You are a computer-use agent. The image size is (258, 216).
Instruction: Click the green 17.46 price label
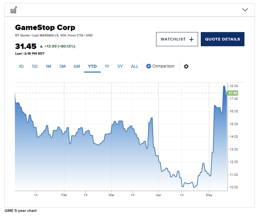(233, 93)
